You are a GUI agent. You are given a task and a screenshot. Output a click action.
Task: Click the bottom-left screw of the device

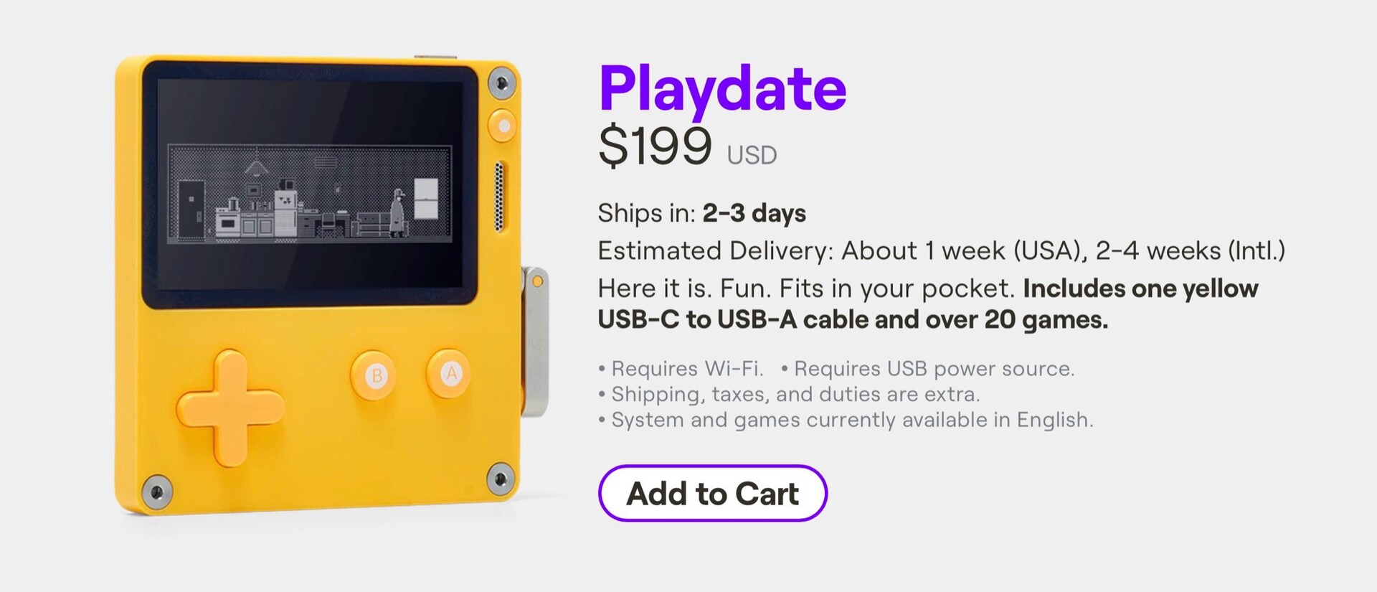pyautogui.click(x=156, y=492)
